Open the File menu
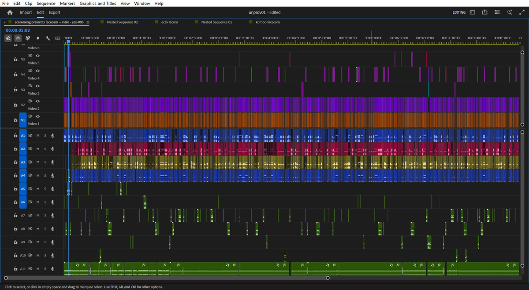 [x=6, y=3]
